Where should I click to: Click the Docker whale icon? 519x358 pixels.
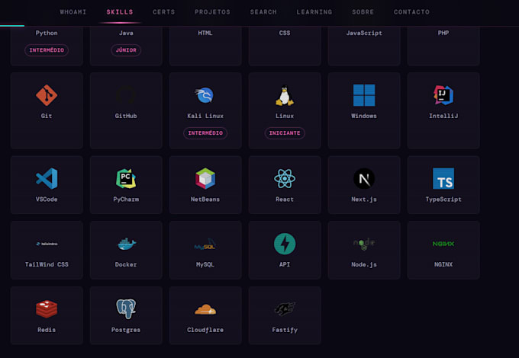pyautogui.click(x=127, y=244)
